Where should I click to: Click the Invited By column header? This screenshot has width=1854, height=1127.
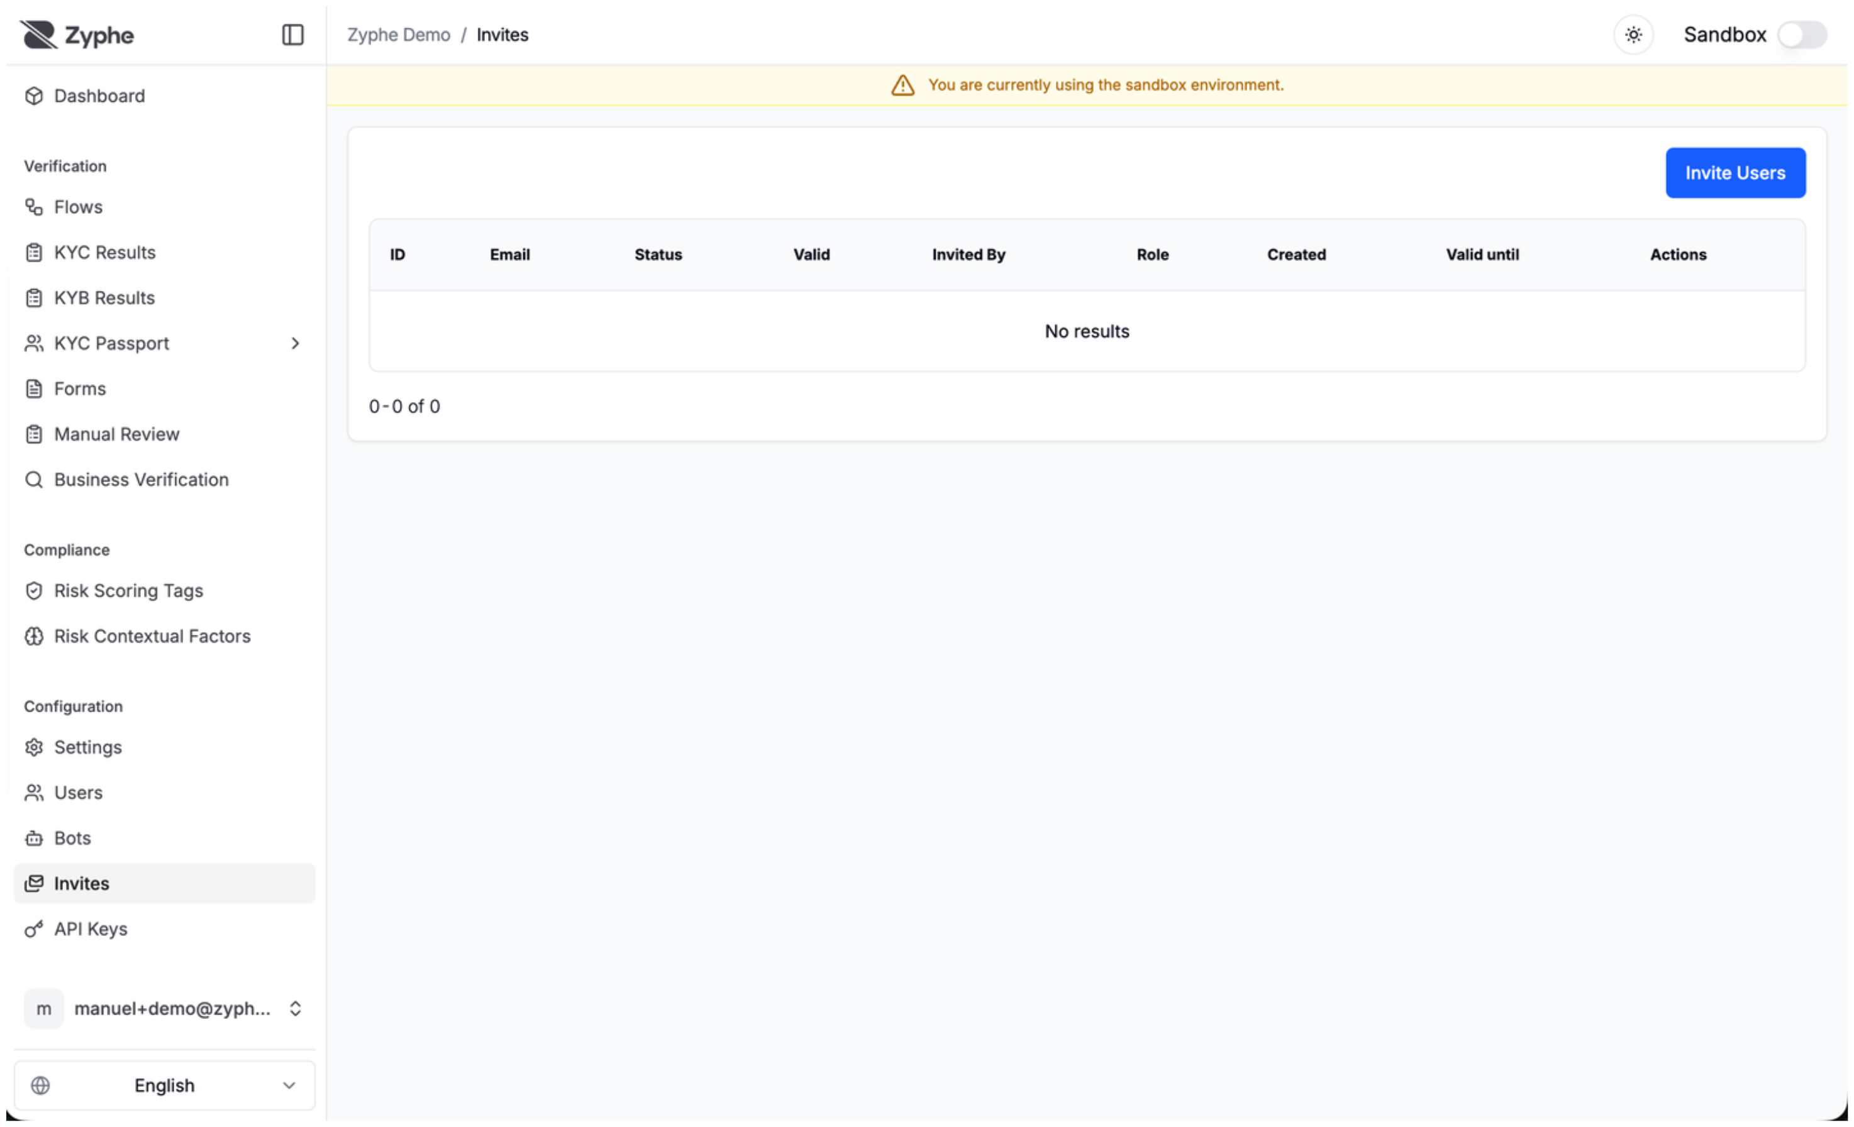click(969, 255)
